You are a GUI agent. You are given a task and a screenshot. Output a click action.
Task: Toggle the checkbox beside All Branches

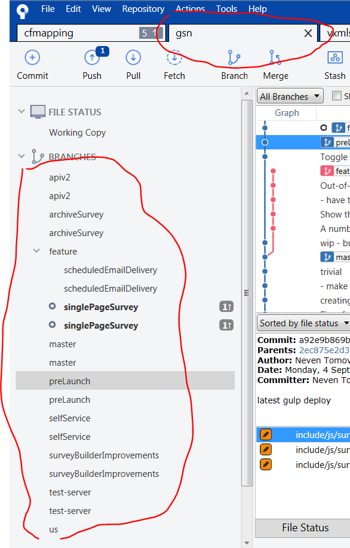click(337, 96)
